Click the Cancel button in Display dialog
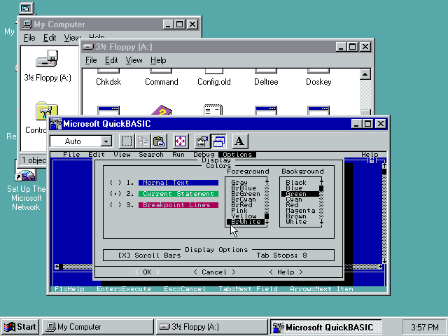 214,272
